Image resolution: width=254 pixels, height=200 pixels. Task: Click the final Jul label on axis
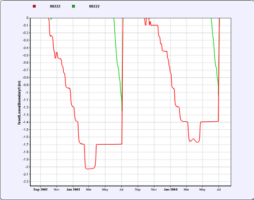click(x=218, y=189)
